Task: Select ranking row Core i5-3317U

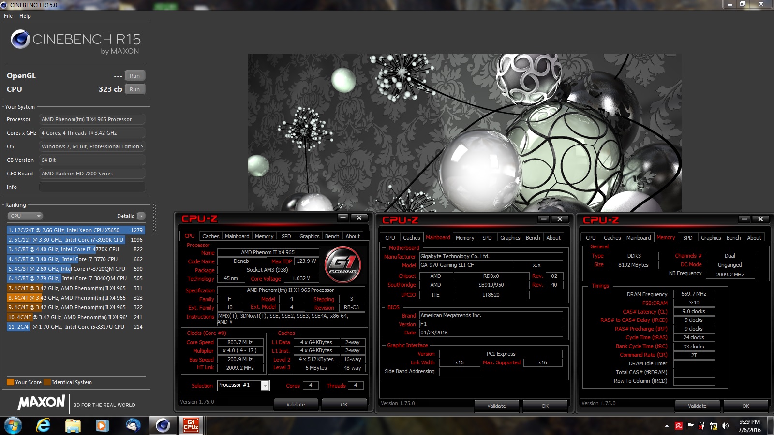Action: (x=75, y=327)
